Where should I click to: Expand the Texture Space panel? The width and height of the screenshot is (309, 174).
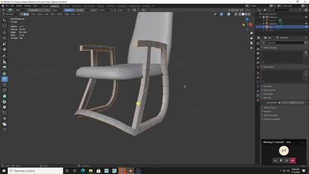pos(270,107)
